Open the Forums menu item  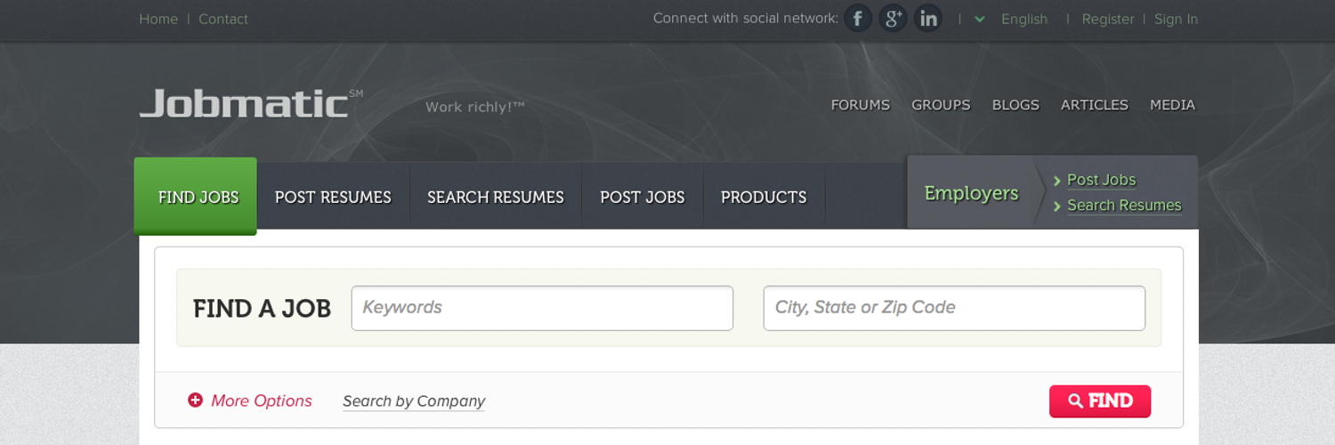click(x=860, y=105)
